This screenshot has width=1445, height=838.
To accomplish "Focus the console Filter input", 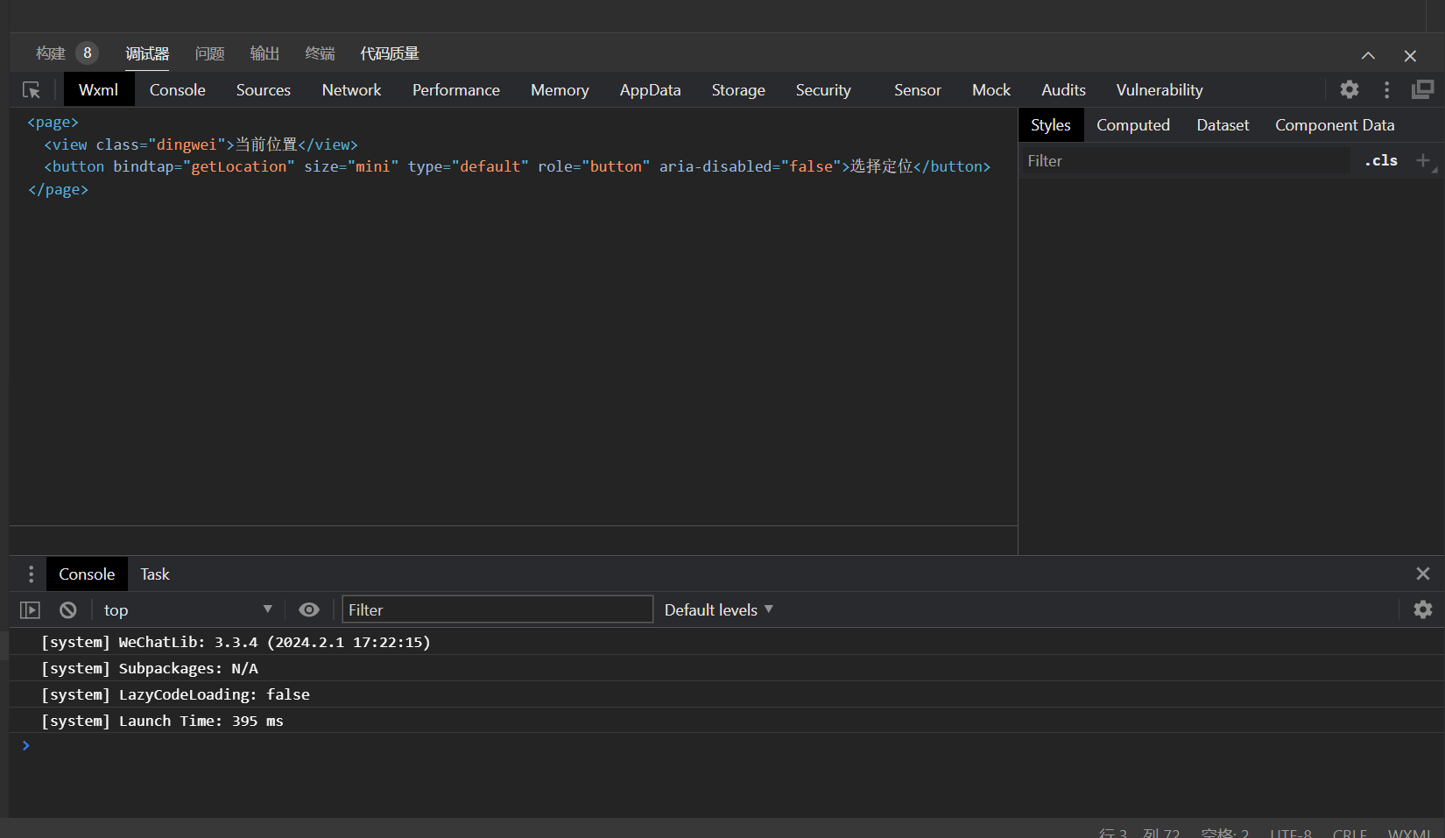I will point(497,609).
